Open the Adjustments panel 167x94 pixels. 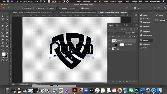(x=146, y=35)
